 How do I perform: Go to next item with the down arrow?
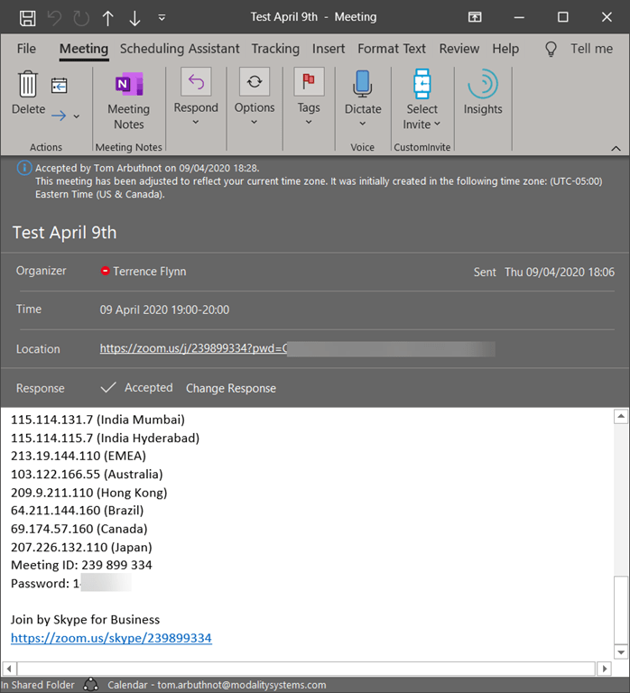(x=135, y=17)
